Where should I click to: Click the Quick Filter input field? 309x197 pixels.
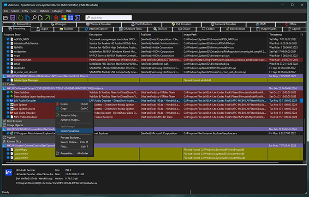pos(108,18)
